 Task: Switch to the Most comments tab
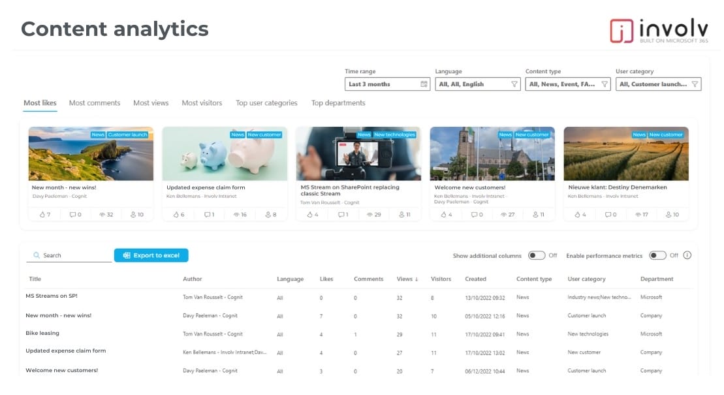pos(95,103)
